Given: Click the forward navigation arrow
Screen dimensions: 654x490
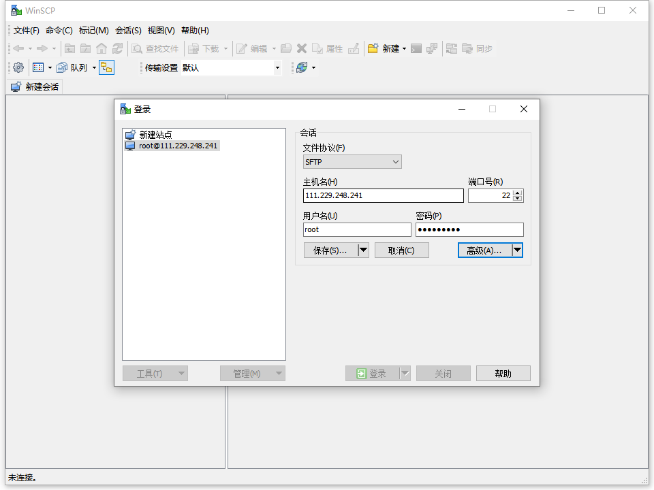Looking at the screenshot, I should pos(42,49).
